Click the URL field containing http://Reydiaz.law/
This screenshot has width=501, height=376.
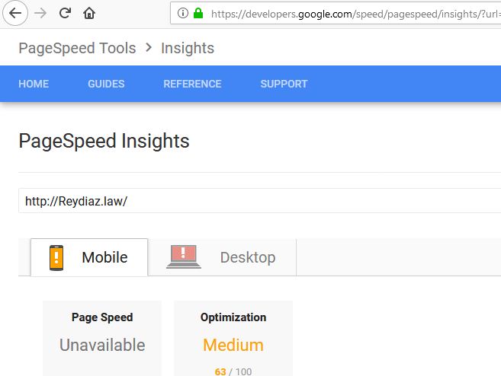click(259, 201)
